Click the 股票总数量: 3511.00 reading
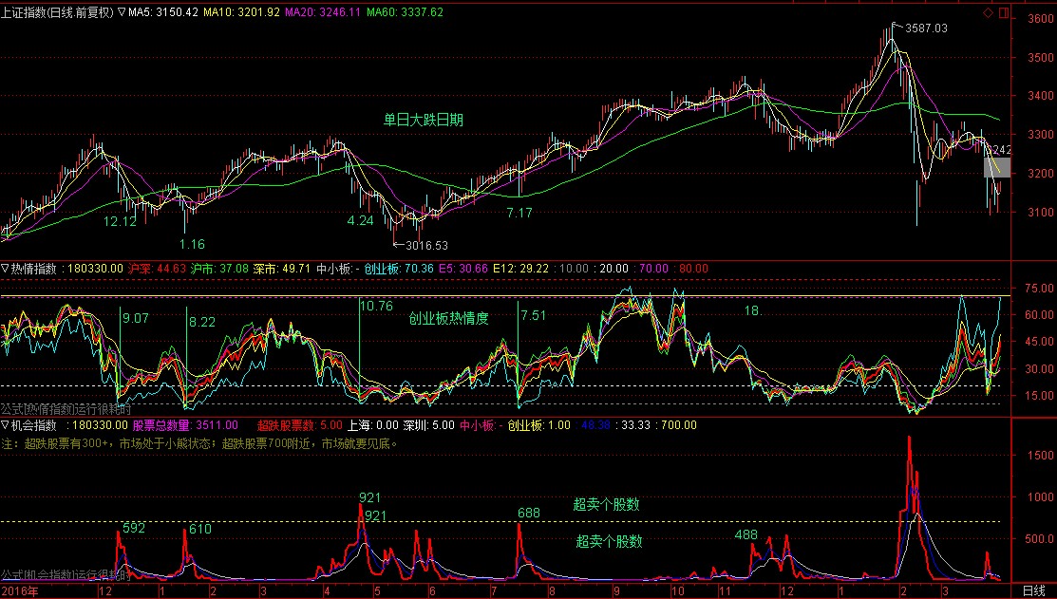Viewport: 1057px width, 599px height. click(185, 425)
